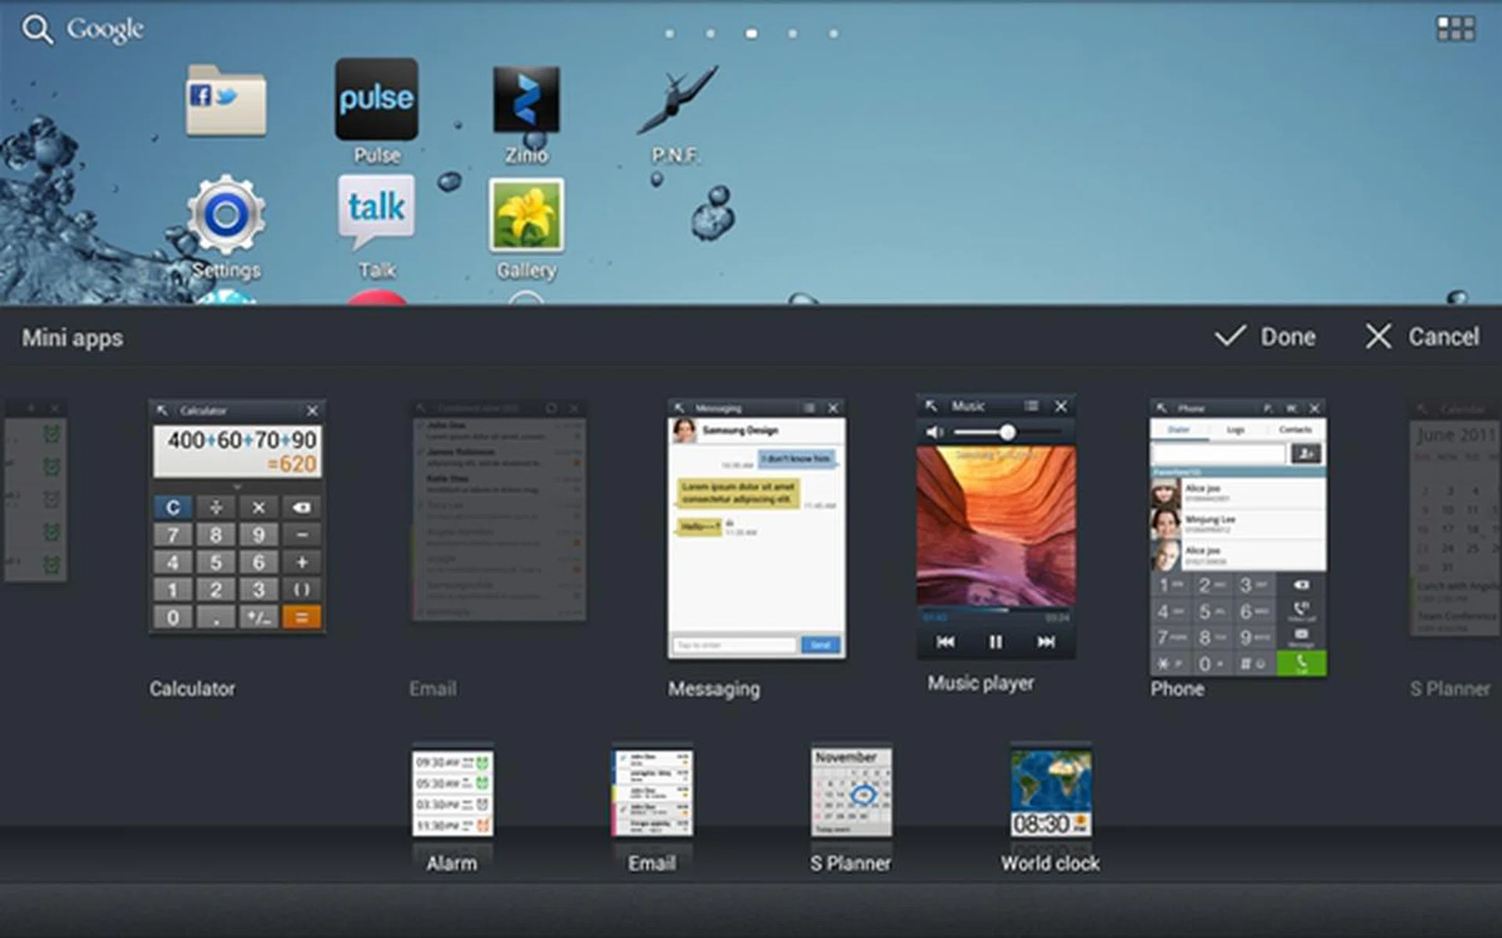Open the Facebook Twitter folder

pos(226,100)
